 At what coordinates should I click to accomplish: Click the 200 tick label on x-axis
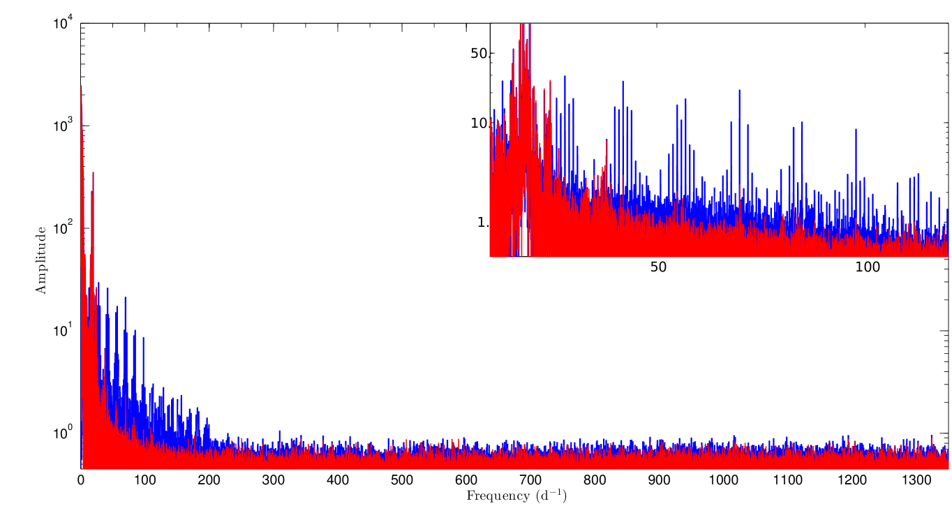[x=209, y=480]
